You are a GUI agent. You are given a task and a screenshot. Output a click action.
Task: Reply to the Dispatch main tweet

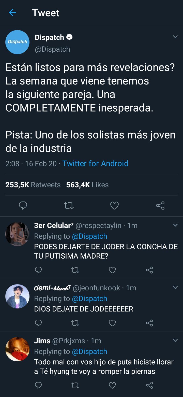[x=23, y=205]
